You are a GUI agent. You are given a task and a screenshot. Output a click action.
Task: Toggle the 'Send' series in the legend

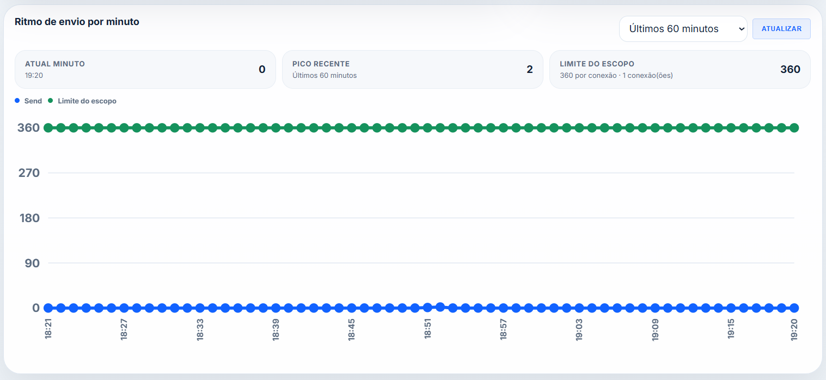(33, 101)
